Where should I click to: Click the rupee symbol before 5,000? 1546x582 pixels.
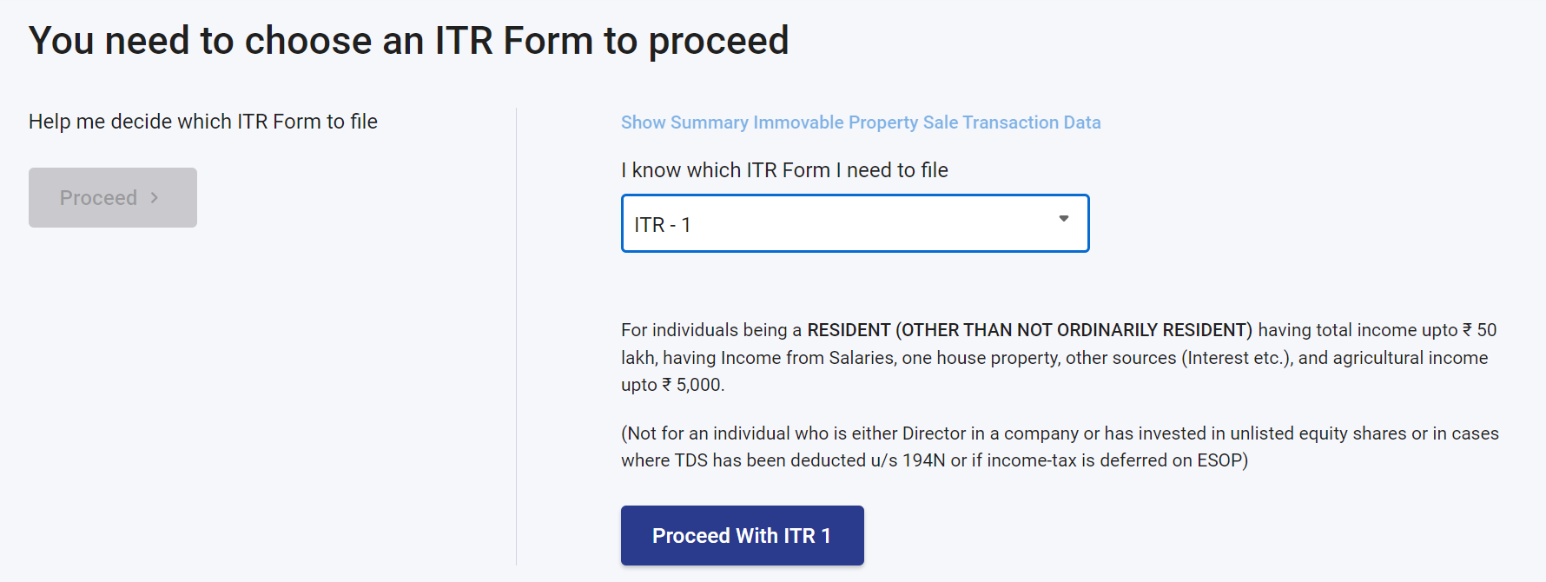click(x=667, y=385)
